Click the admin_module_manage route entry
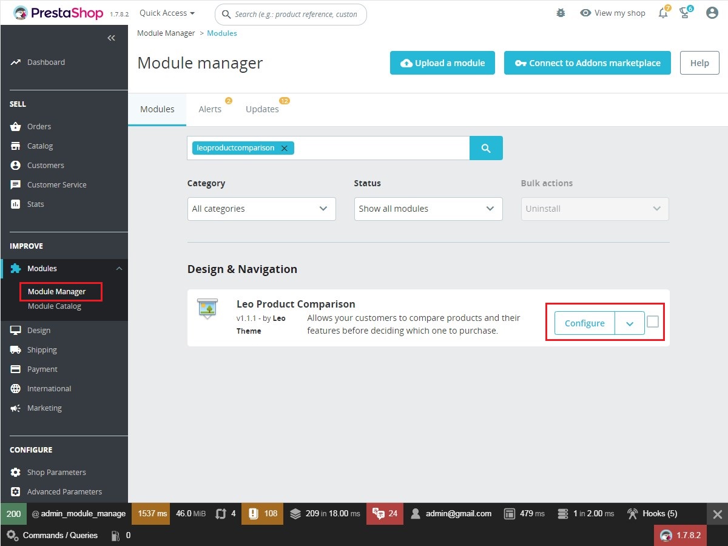This screenshot has height=546, width=728. (x=79, y=514)
